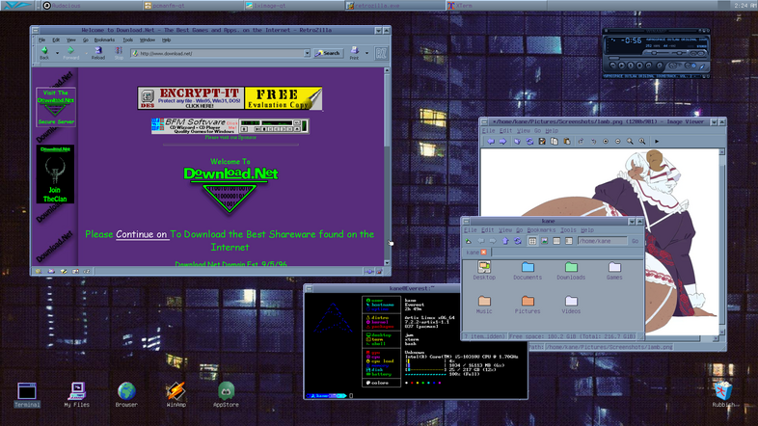
Task: Open the Documents folder
Action: point(528,271)
